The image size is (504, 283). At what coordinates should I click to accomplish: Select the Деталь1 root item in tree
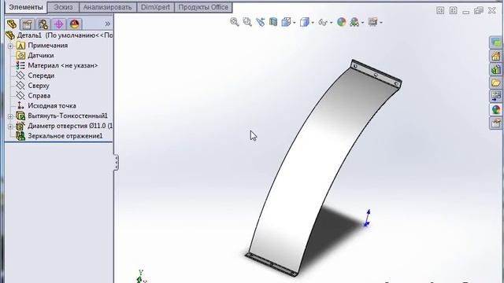60,35
